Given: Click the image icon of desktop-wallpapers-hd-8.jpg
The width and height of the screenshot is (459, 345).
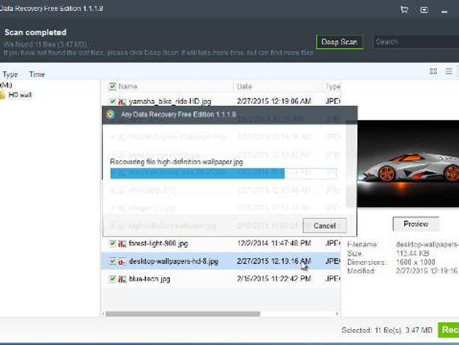Looking at the screenshot, I should coord(122,262).
